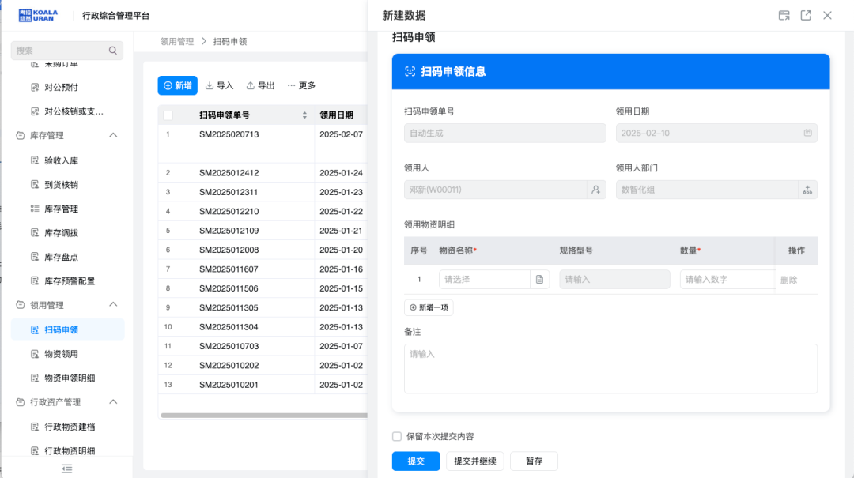Viewport: 854px width, 478px height.
Task: Collapse the 库存管理 menu group
Action: pyautogui.click(x=113, y=135)
